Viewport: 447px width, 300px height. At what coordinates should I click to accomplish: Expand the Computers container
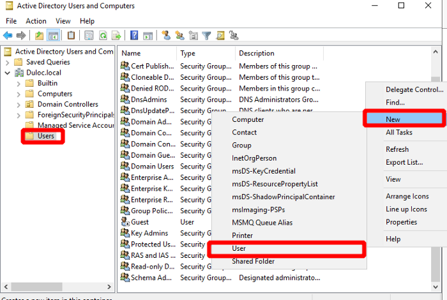click(x=19, y=94)
